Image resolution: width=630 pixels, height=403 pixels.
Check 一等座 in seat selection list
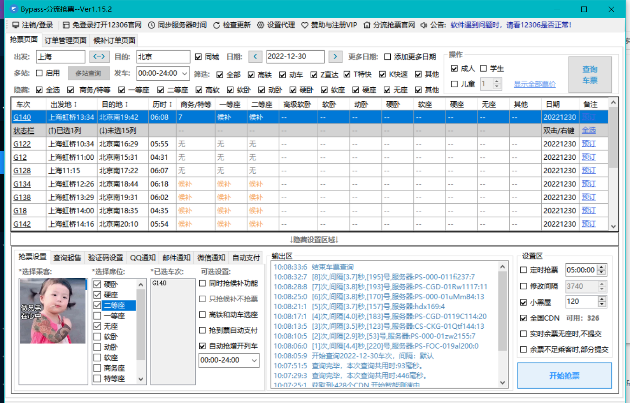click(97, 316)
